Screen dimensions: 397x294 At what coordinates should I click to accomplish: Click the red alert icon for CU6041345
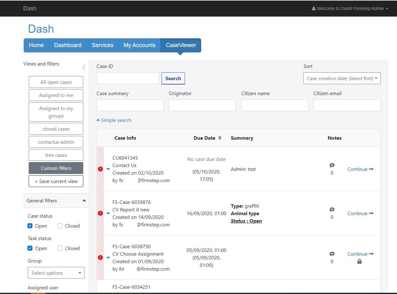[100, 169]
